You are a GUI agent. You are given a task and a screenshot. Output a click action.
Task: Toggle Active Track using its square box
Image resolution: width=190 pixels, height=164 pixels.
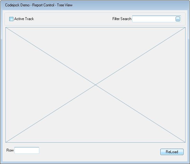tap(11, 19)
